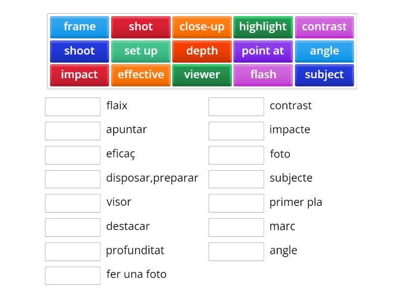
Task: Select the word tile "shot"
Action: click(x=140, y=27)
